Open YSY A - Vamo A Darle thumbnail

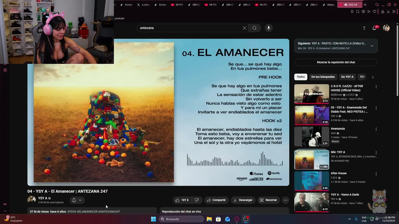pos(311,202)
